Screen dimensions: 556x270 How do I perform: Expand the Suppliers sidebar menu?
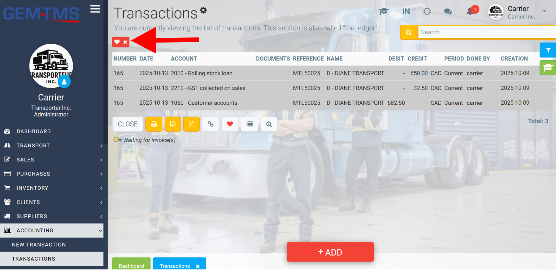pyautogui.click(x=52, y=216)
